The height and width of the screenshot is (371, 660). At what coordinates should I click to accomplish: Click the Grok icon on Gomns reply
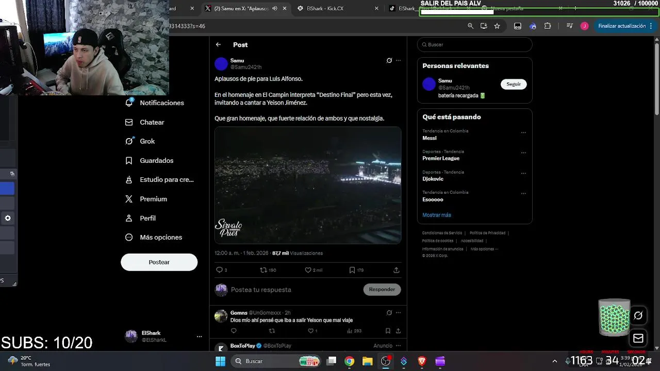(389, 313)
